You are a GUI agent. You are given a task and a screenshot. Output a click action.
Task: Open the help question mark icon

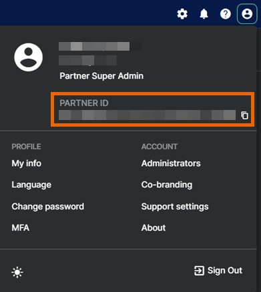226,14
